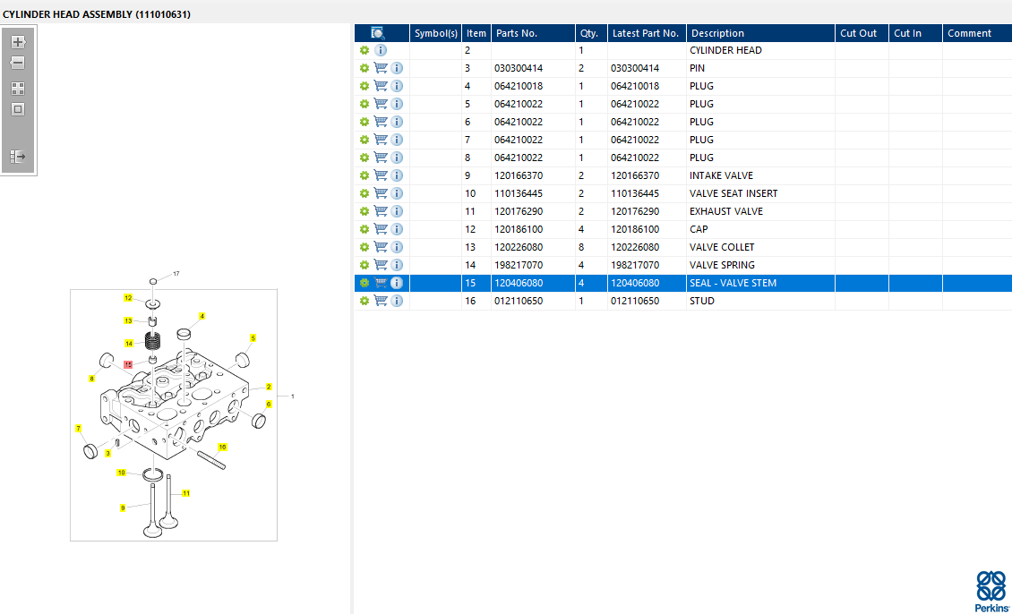Open info for SEAL - VALVE STEM row
This screenshot has width=1012, height=614.
click(397, 283)
